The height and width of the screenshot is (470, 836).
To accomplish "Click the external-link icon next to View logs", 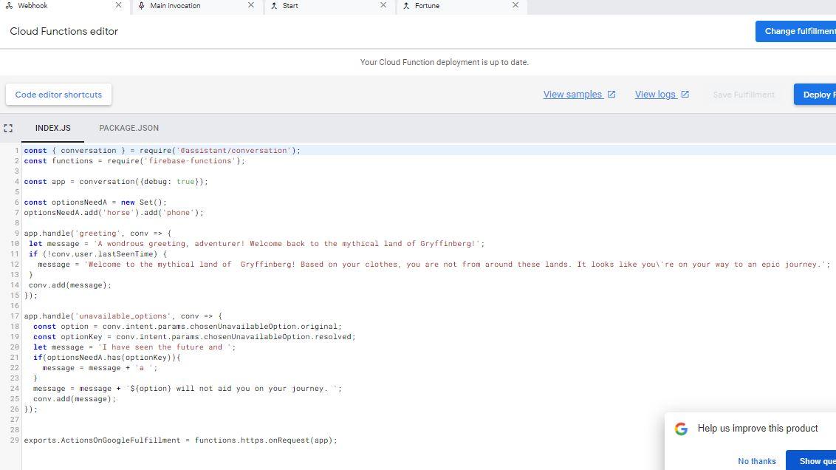I will pyautogui.click(x=685, y=94).
